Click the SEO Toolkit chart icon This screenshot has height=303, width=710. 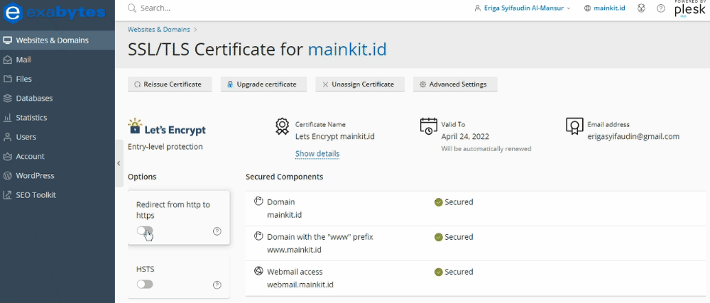tap(7, 195)
